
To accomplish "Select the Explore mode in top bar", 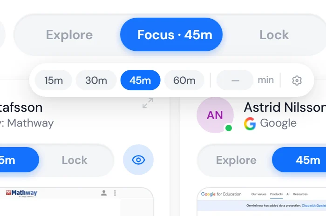I will click(x=69, y=35).
